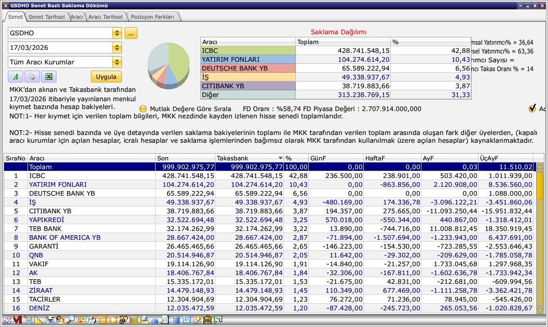Viewport: 548px width, 327px height.
Task: Sort by the Takasbank column header
Action: (249, 158)
